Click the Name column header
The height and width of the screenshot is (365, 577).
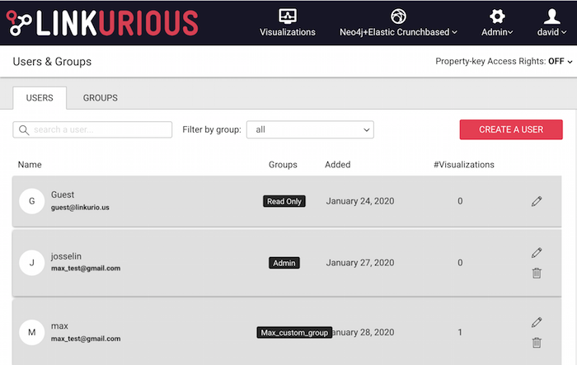coord(30,165)
